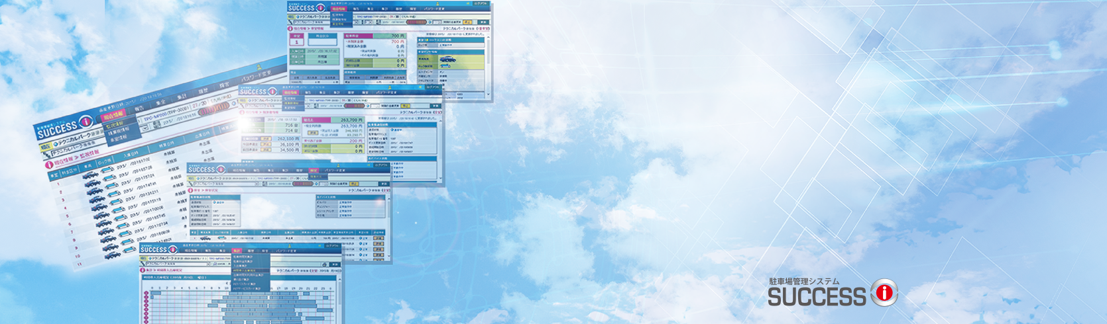Choose 監視情報 in the tilted window's dropdown menu
Image resolution: width=1107 pixels, height=324 pixels.
115,125
